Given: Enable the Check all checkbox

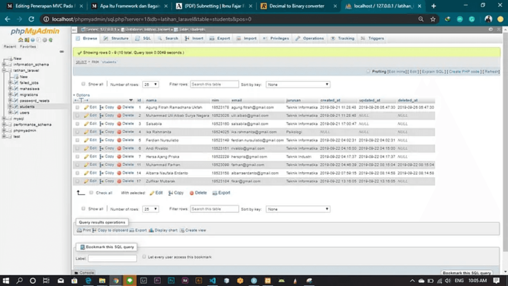Looking at the screenshot, I should point(91,193).
